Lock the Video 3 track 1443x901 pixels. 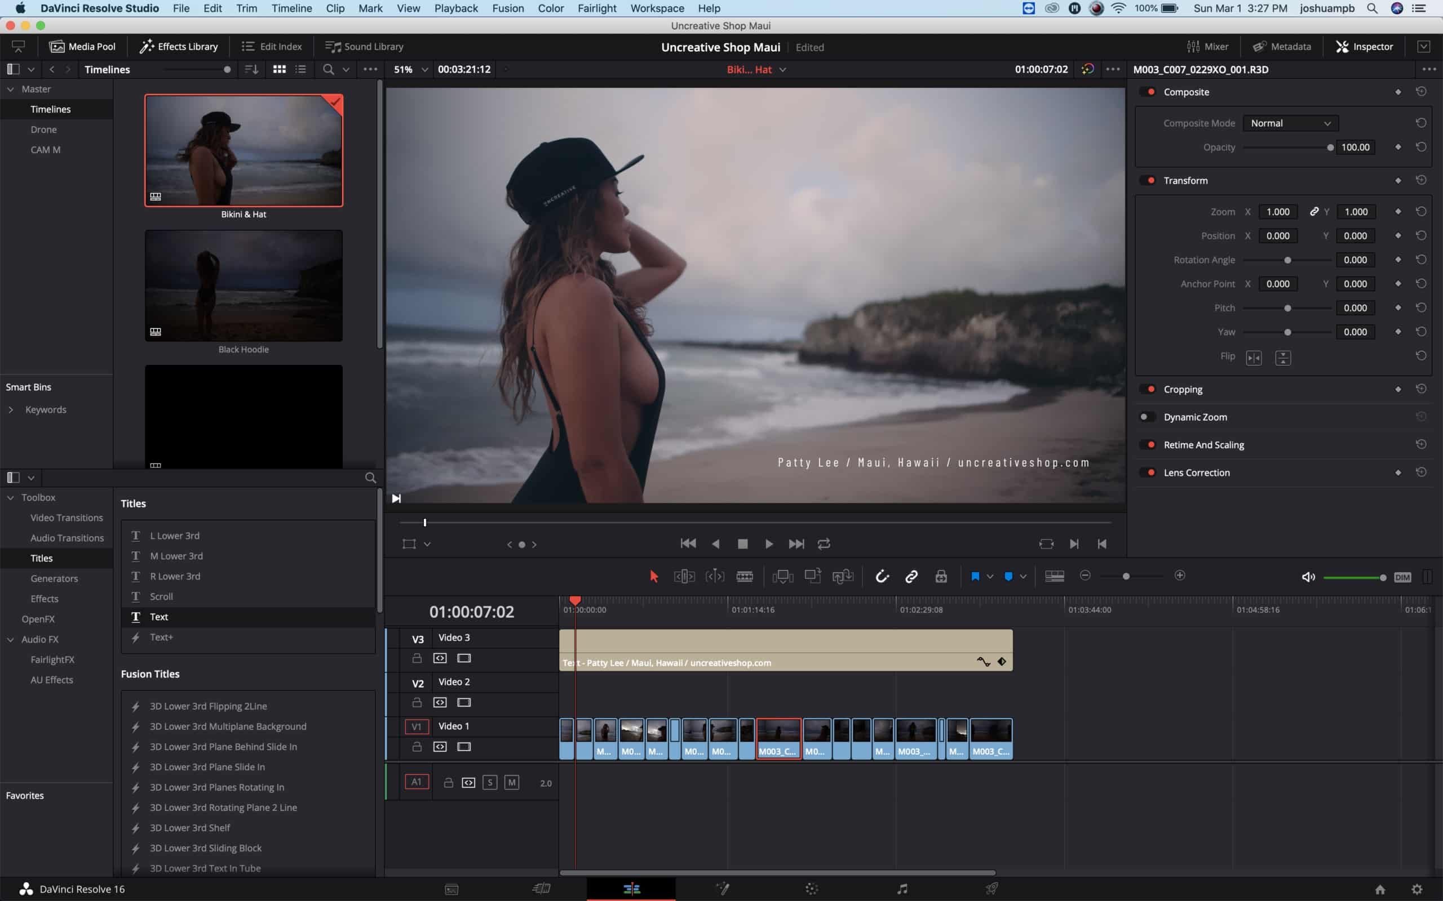tap(417, 658)
